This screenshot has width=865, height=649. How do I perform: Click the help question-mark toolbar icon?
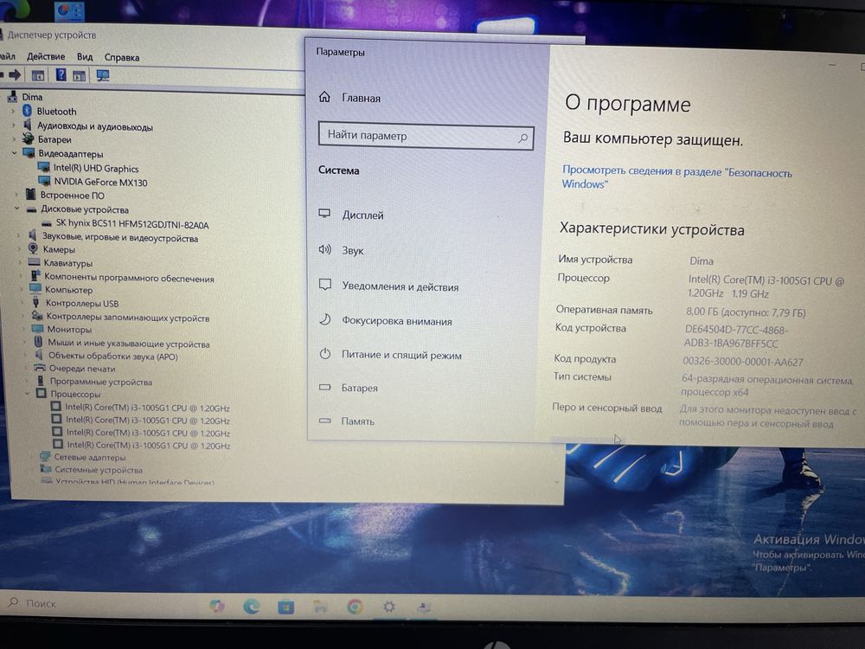tap(61, 75)
